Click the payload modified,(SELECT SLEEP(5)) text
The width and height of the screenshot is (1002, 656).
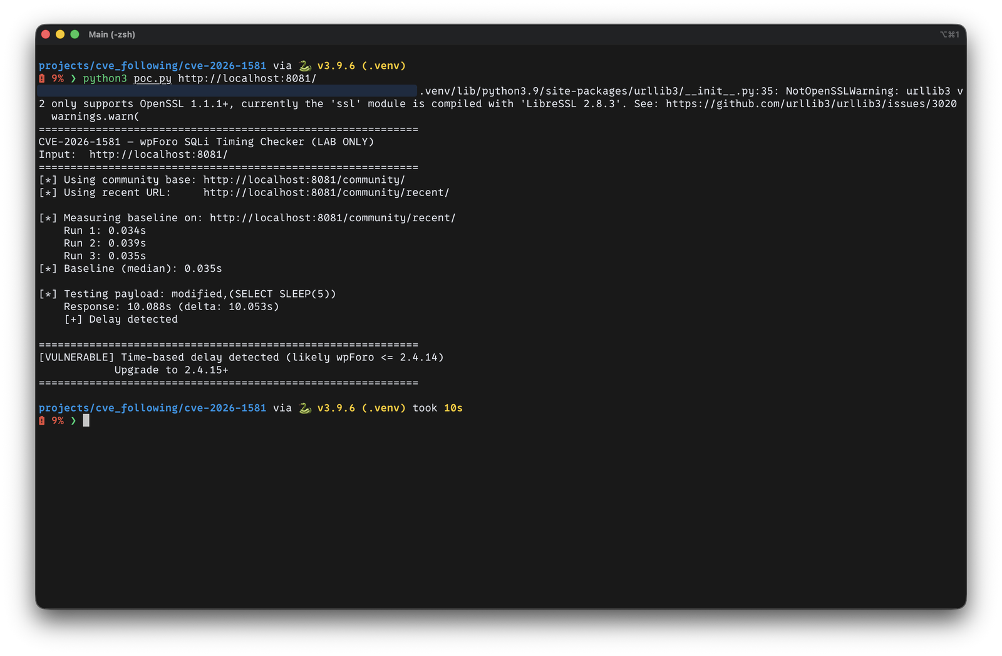(254, 294)
